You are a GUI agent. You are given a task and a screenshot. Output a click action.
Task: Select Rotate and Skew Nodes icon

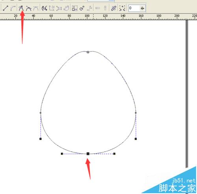point(82,8)
